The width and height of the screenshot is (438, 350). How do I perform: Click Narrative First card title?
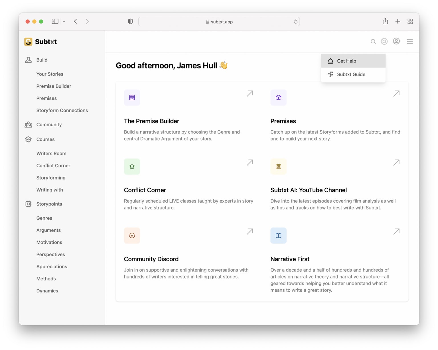tap(290, 259)
